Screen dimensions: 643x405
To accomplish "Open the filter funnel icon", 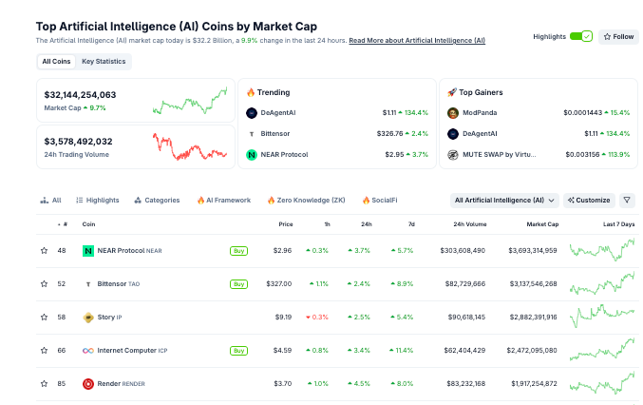I will (x=627, y=201).
